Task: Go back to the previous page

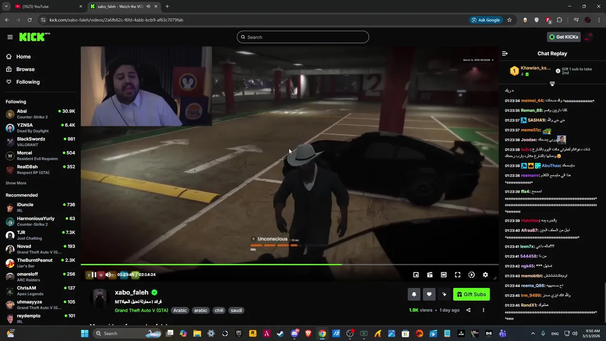Action: [x=7, y=20]
